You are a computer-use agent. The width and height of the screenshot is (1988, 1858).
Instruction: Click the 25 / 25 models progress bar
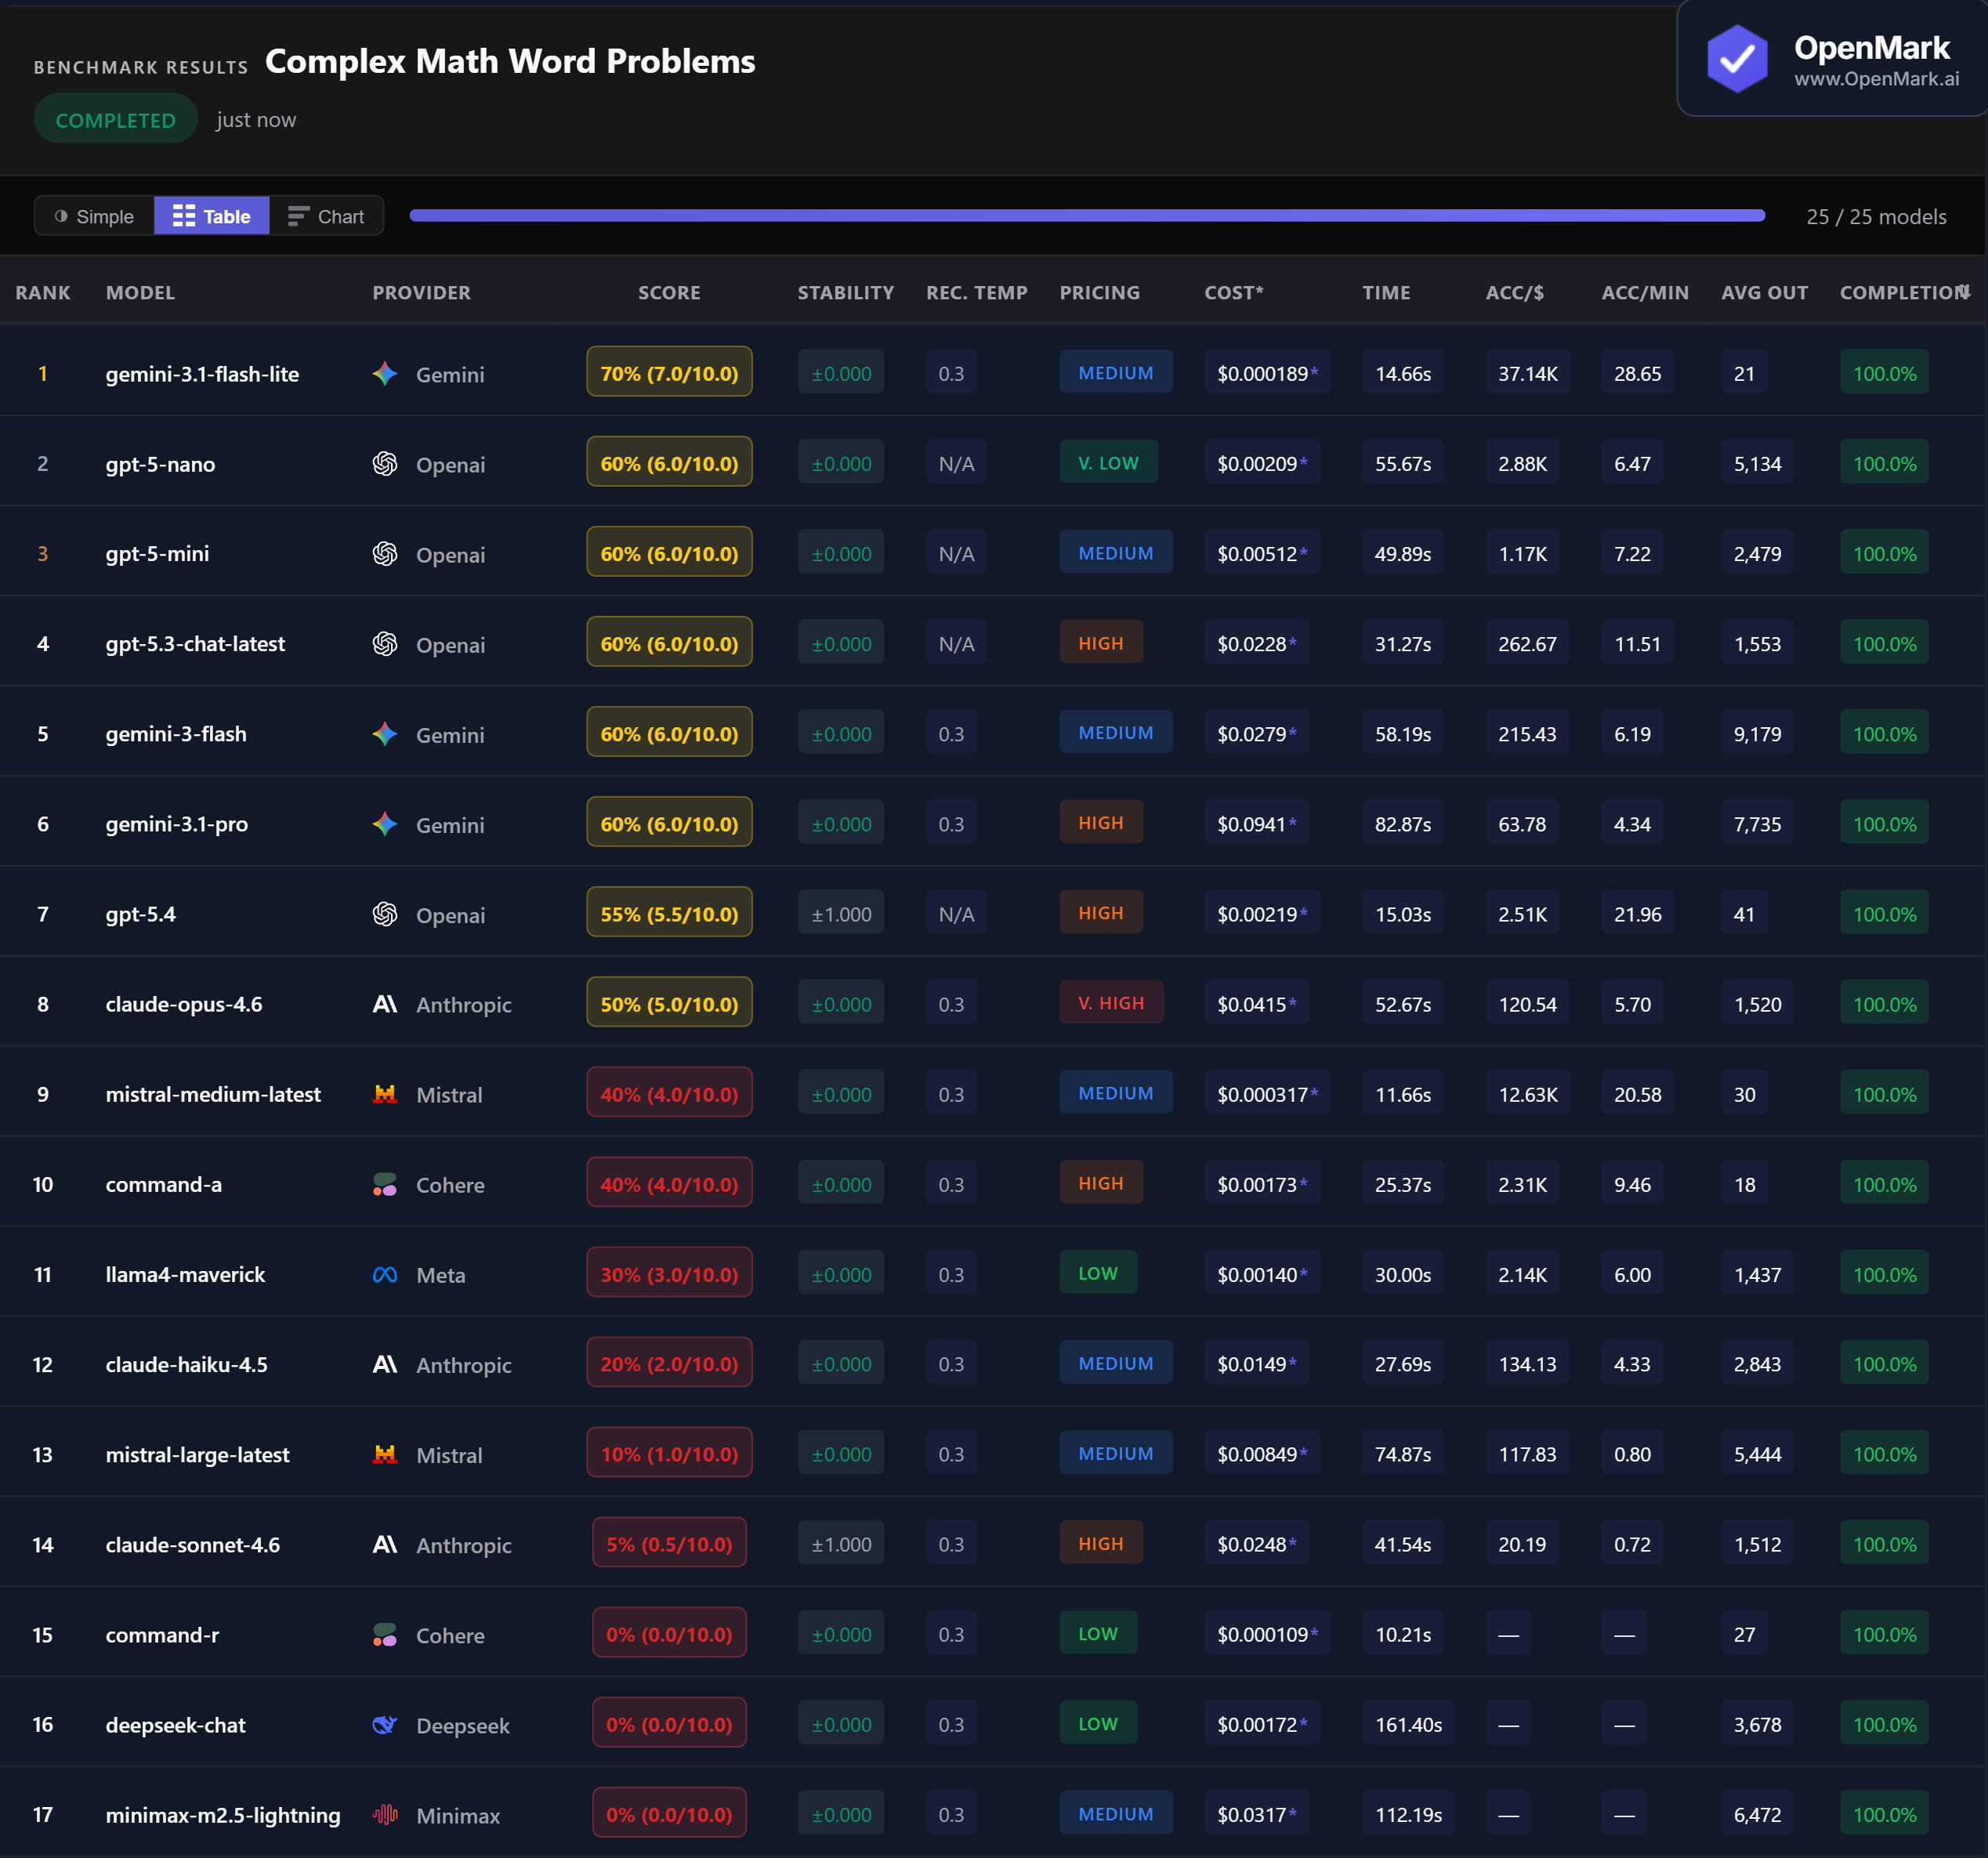[x=1087, y=216]
